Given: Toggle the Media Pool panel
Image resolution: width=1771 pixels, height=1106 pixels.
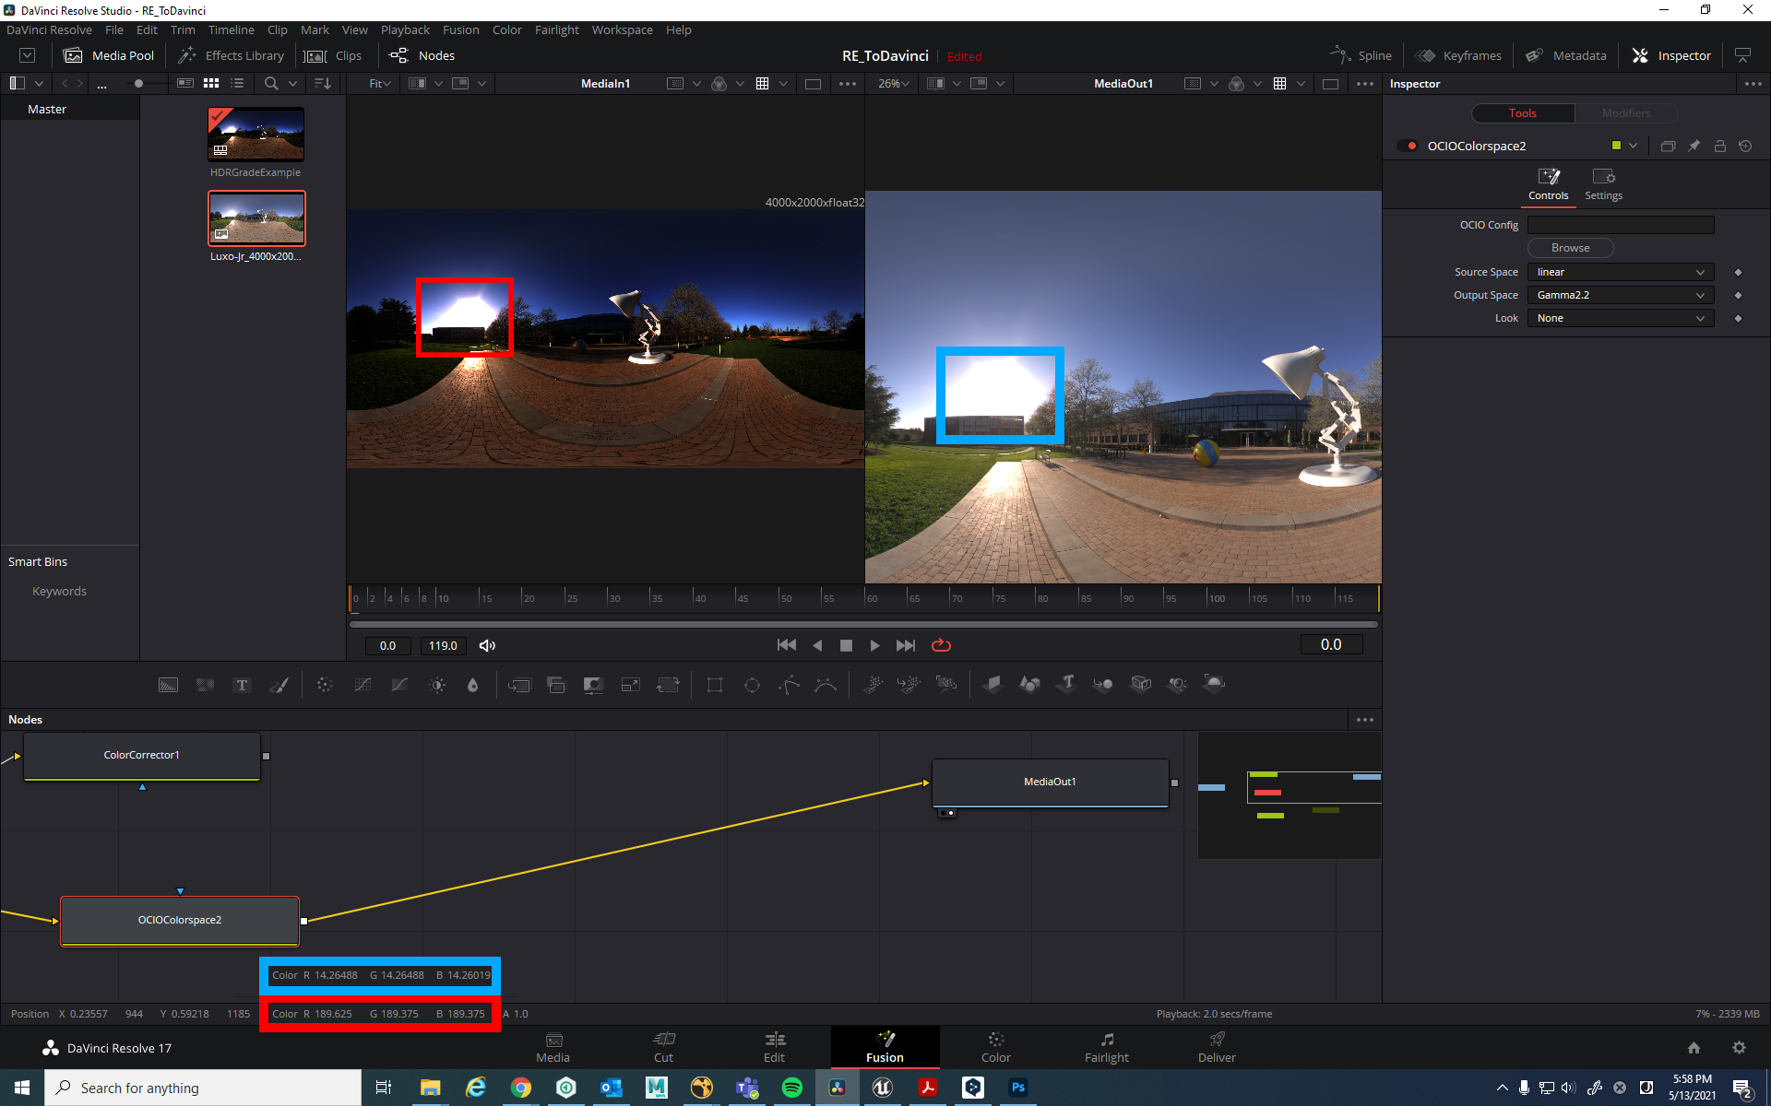Looking at the screenshot, I should [x=109, y=56].
